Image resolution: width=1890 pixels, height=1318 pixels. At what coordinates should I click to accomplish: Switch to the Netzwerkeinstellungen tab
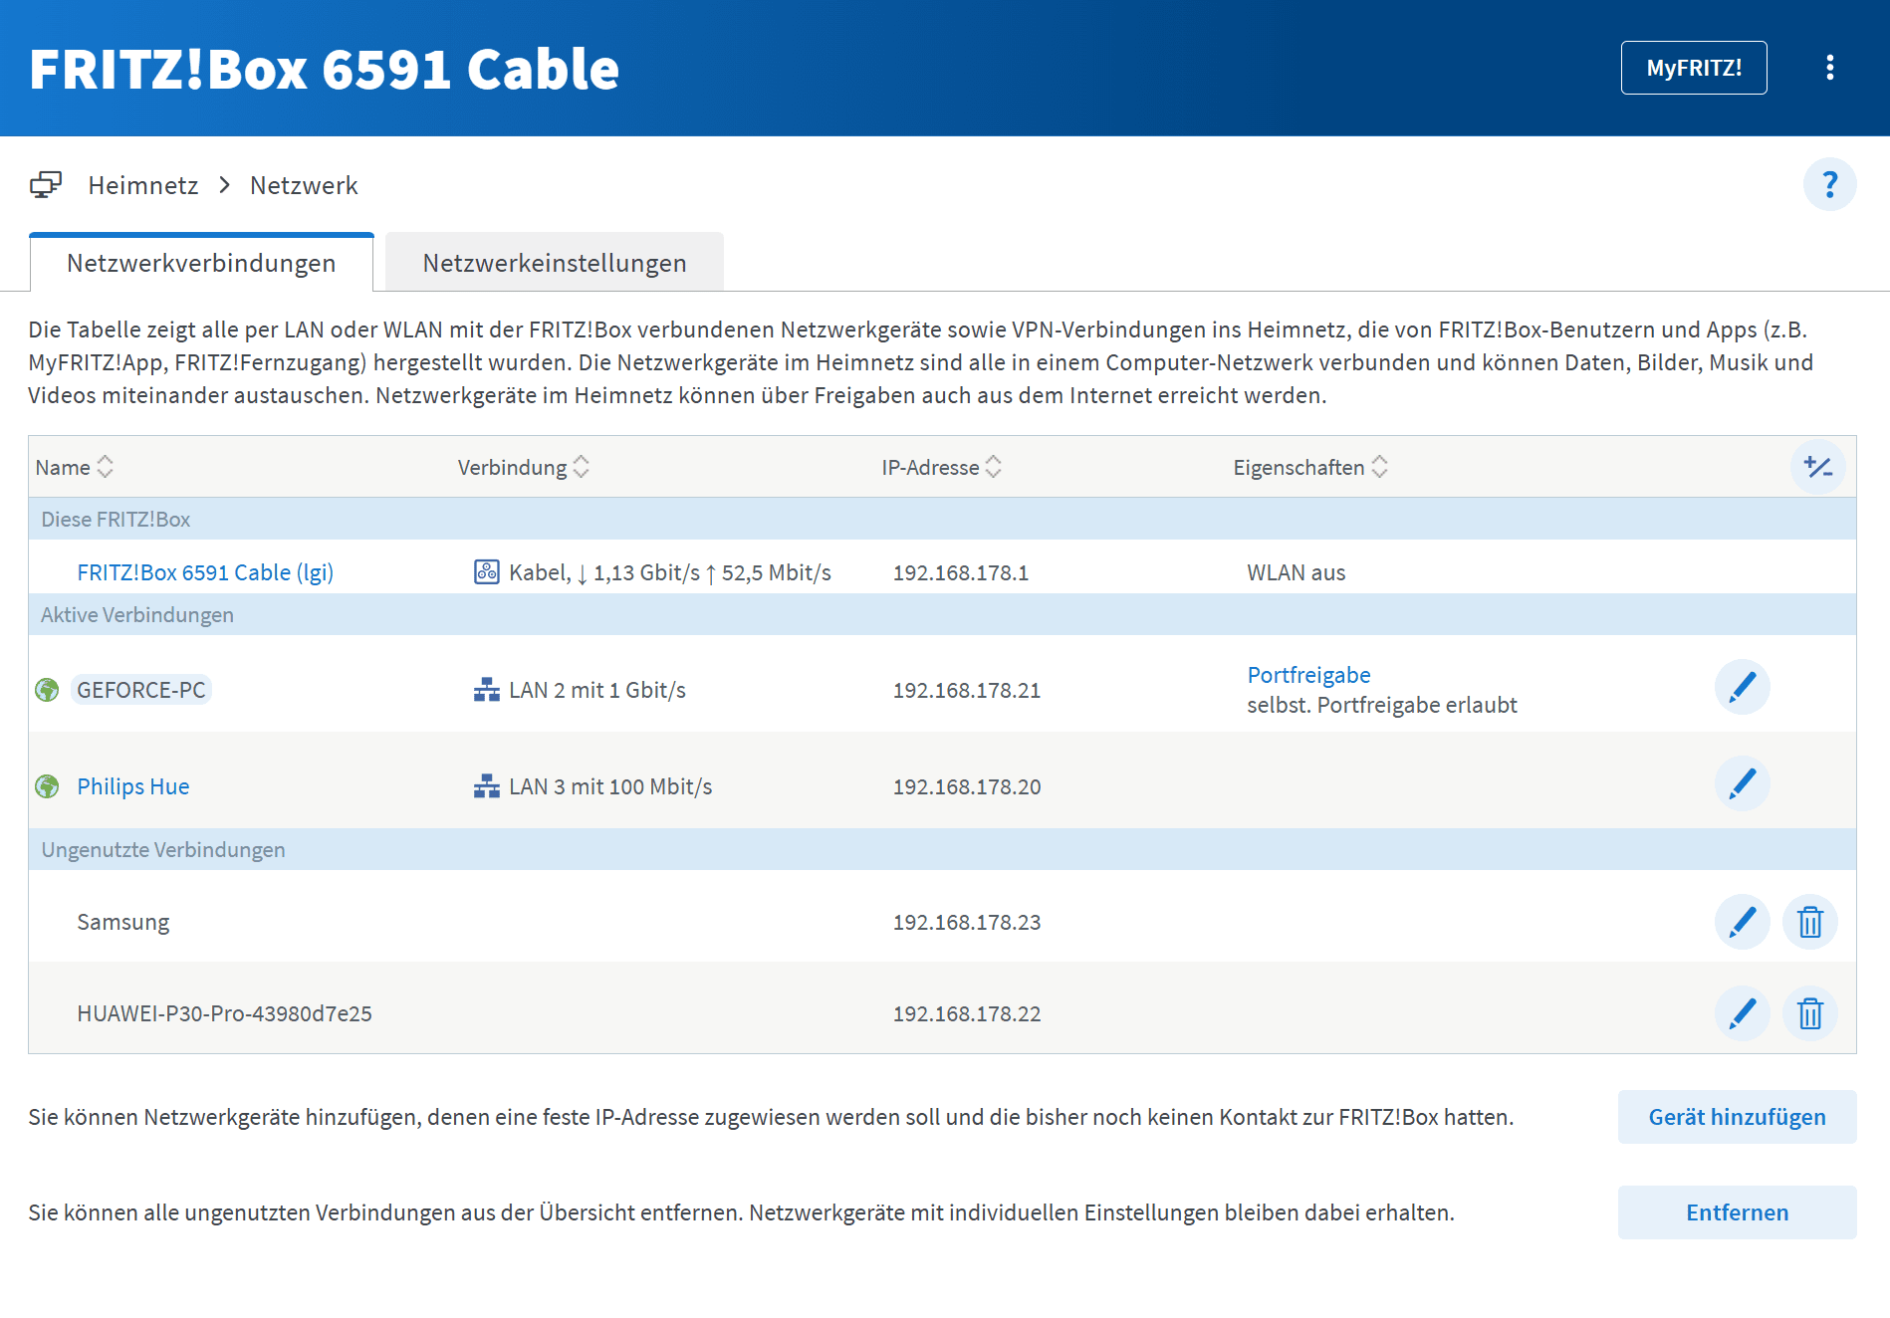555,263
